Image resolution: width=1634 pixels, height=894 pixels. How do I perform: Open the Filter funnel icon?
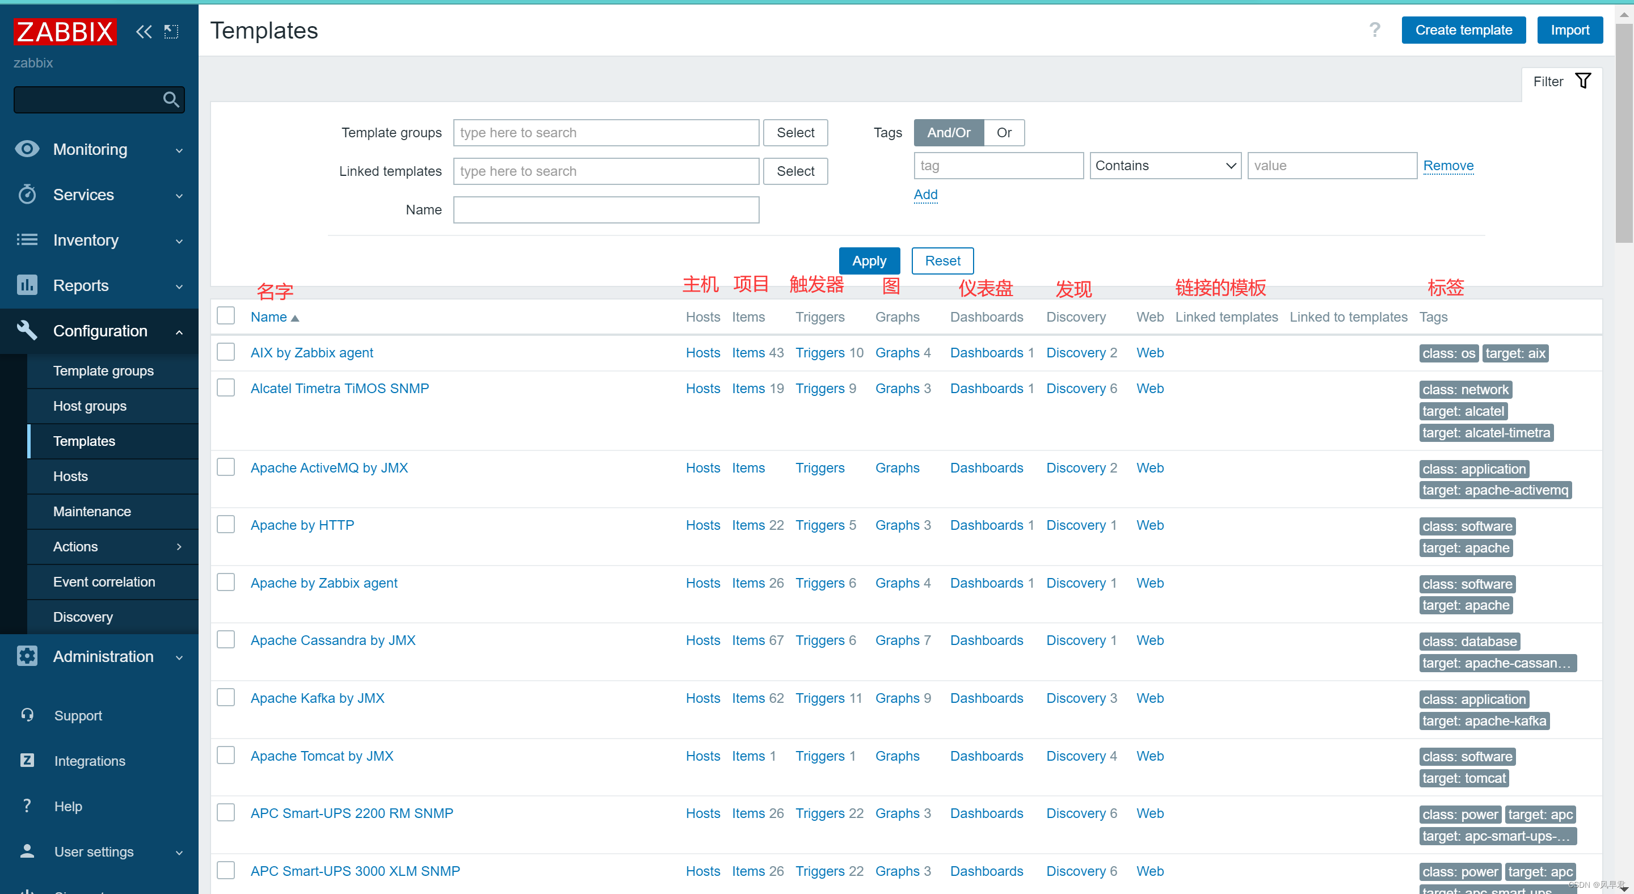click(x=1584, y=81)
